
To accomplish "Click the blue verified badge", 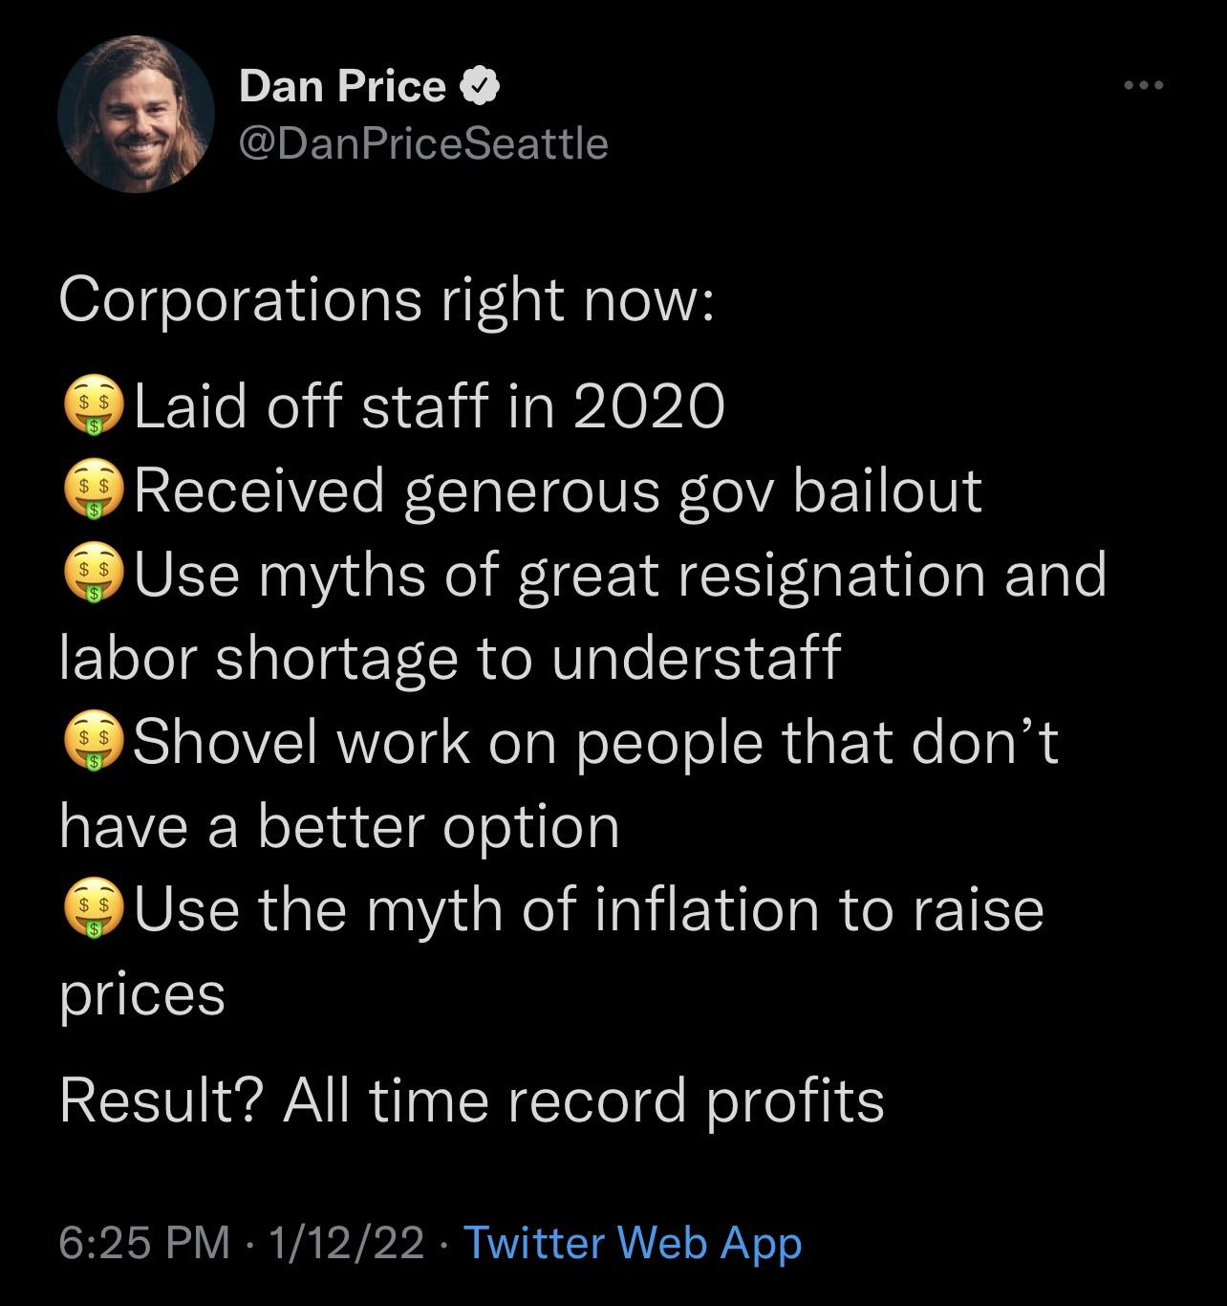I will pos(481,87).
